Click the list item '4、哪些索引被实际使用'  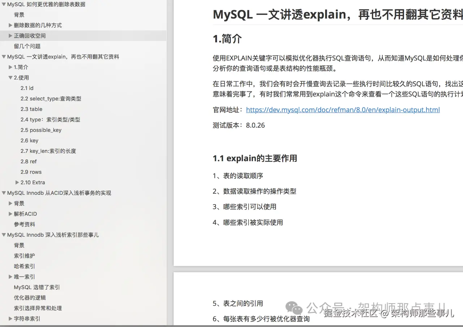click(x=248, y=223)
